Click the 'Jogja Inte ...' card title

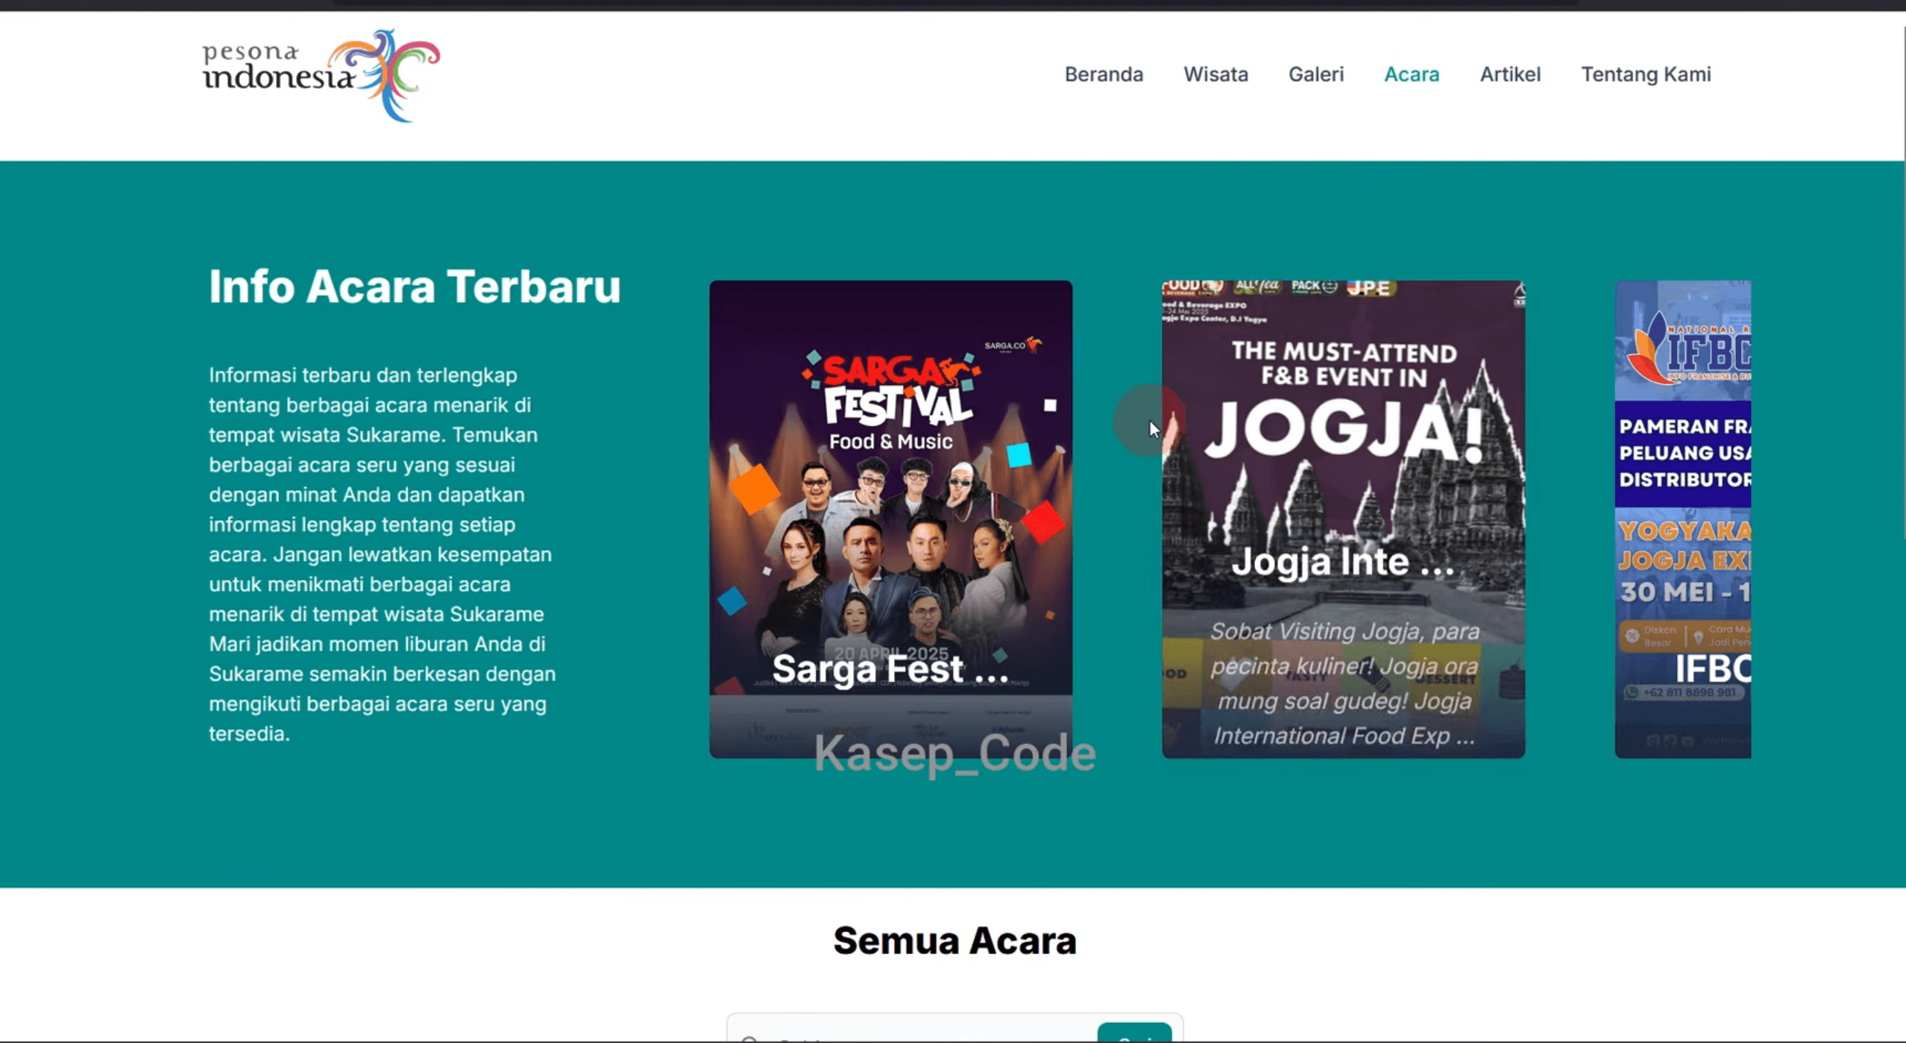1343,561
